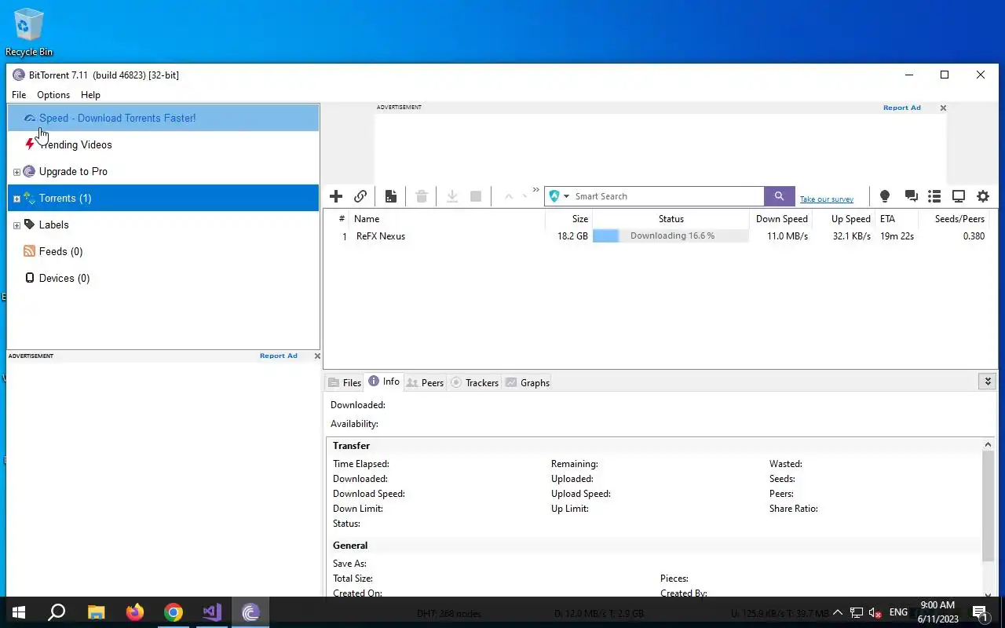Click the chat bubbles icon in toolbar

911,196
